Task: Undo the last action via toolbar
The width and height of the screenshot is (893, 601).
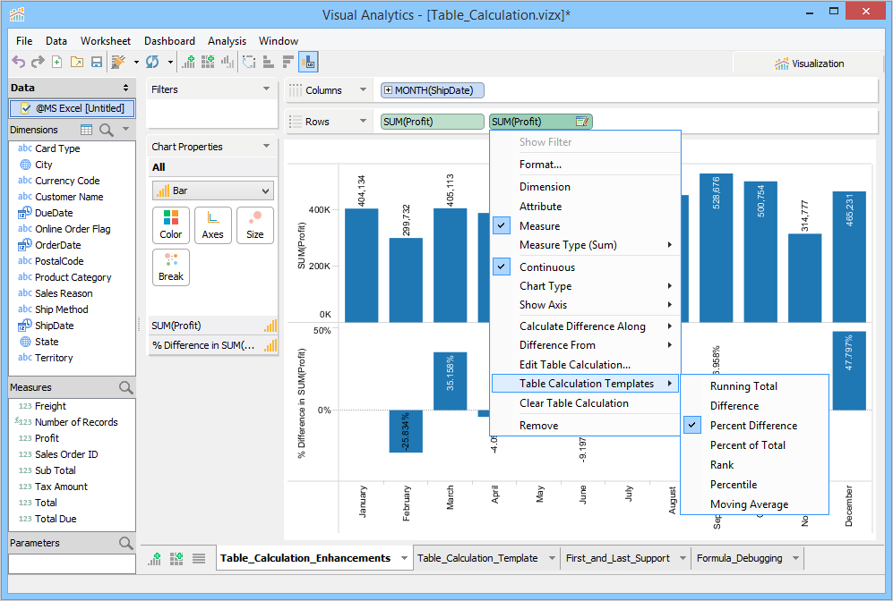Action: [x=19, y=62]
